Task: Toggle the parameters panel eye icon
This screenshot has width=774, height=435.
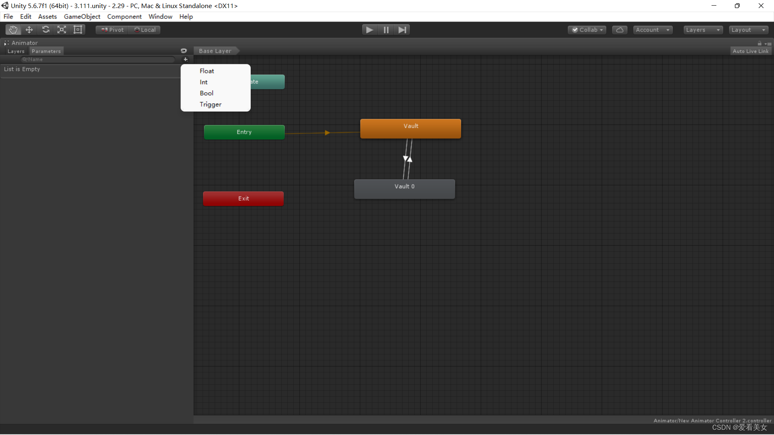Action: pyautogui.click(x=184, y=51)
